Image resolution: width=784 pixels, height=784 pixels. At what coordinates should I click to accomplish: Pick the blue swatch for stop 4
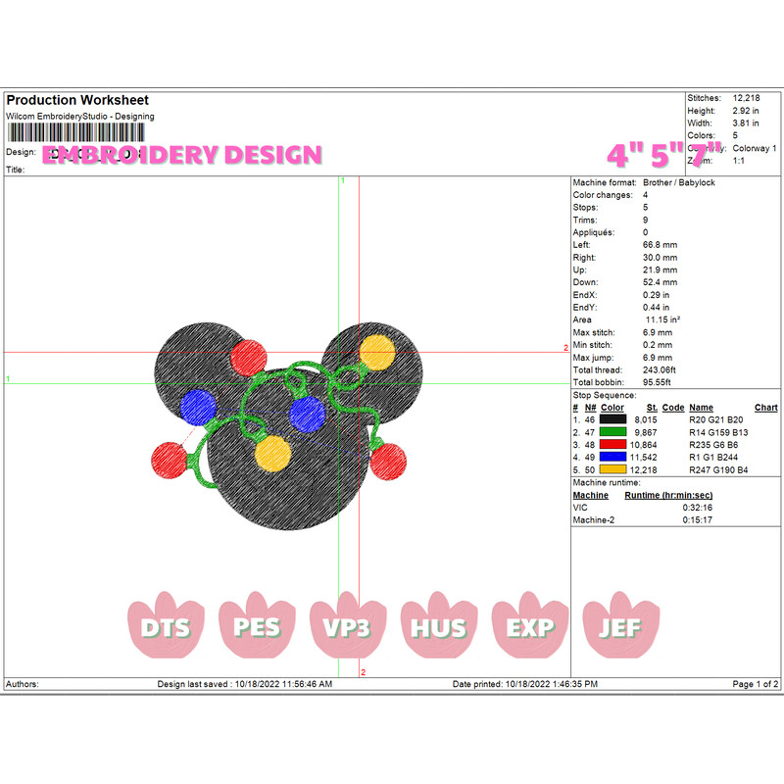[x=613, y=457]
